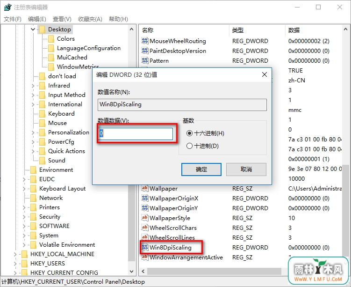Click the WindowArrangementActive string icon
Screen dimensions: 351x287
[145, 257]
